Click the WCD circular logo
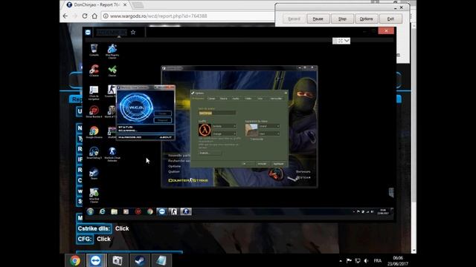476x267 pixels. click(x=136, y=108)
